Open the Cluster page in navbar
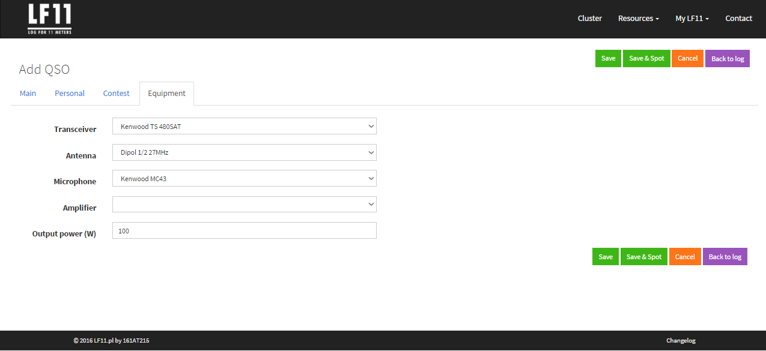The width and height of the screenshot is (766, 351). [589, 19]
